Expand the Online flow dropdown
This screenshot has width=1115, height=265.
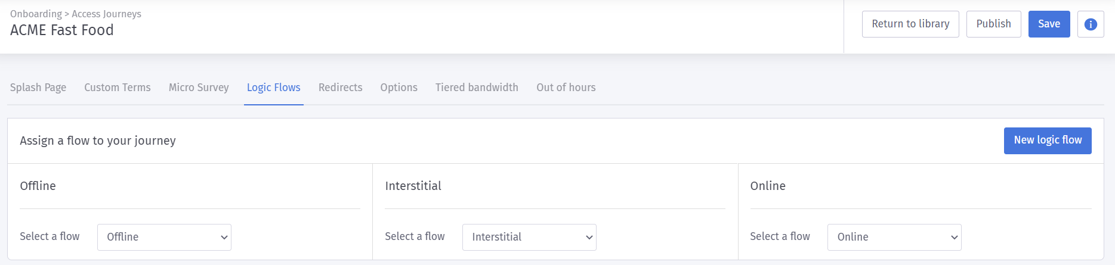[894, 237]
